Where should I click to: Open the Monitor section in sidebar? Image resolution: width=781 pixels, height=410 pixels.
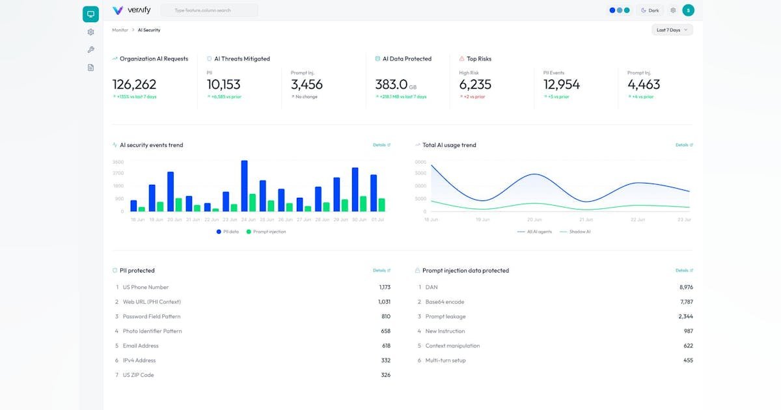pos(90,14)
